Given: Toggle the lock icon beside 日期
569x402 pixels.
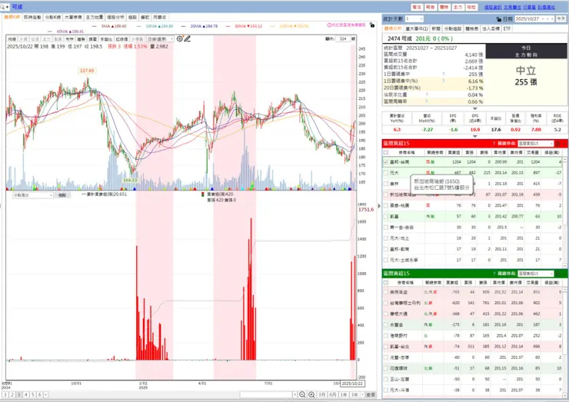Looking at the screenshot, I should [498, 19].
